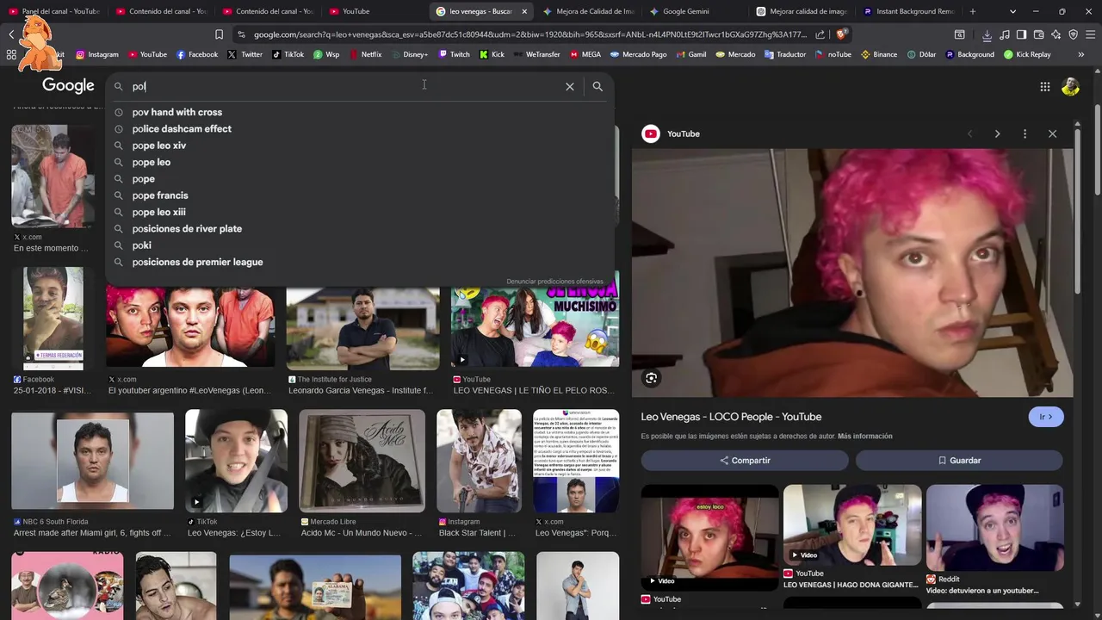This screenshot has height=620, width=1102.
Task: Open the Kick Replay bookmark
Action: [x=1027, y=54]
